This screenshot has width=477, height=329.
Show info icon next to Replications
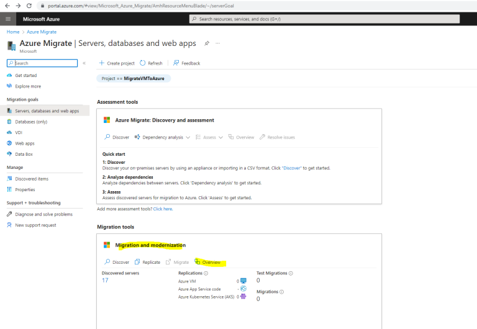pos(206,273)
